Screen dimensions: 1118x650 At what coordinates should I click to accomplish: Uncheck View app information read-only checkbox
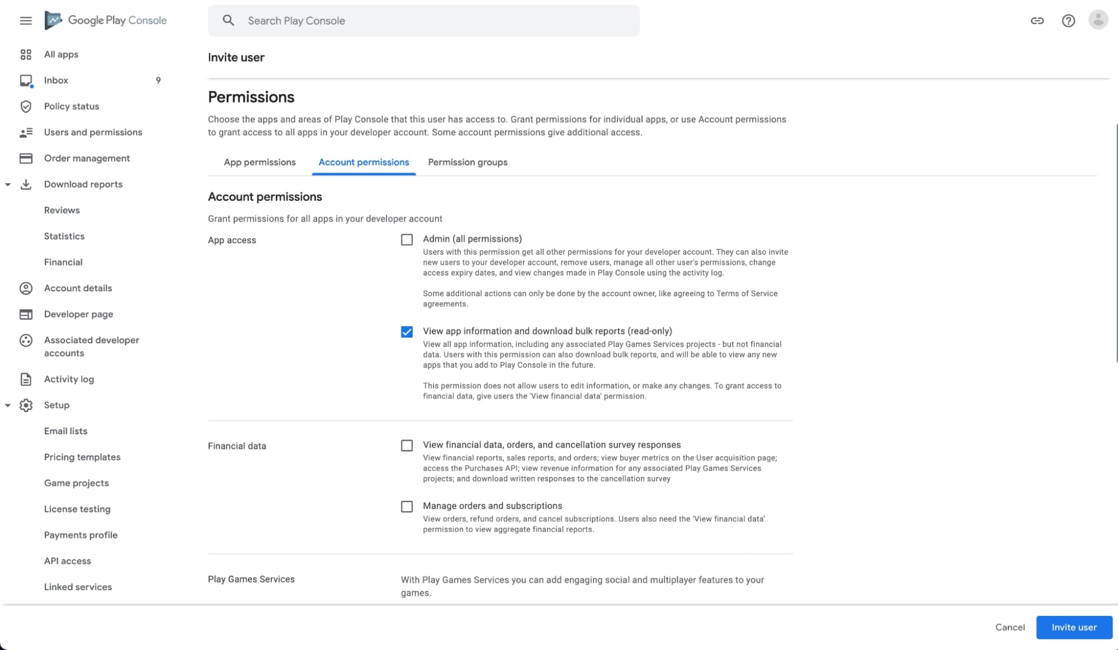[407, 332]
